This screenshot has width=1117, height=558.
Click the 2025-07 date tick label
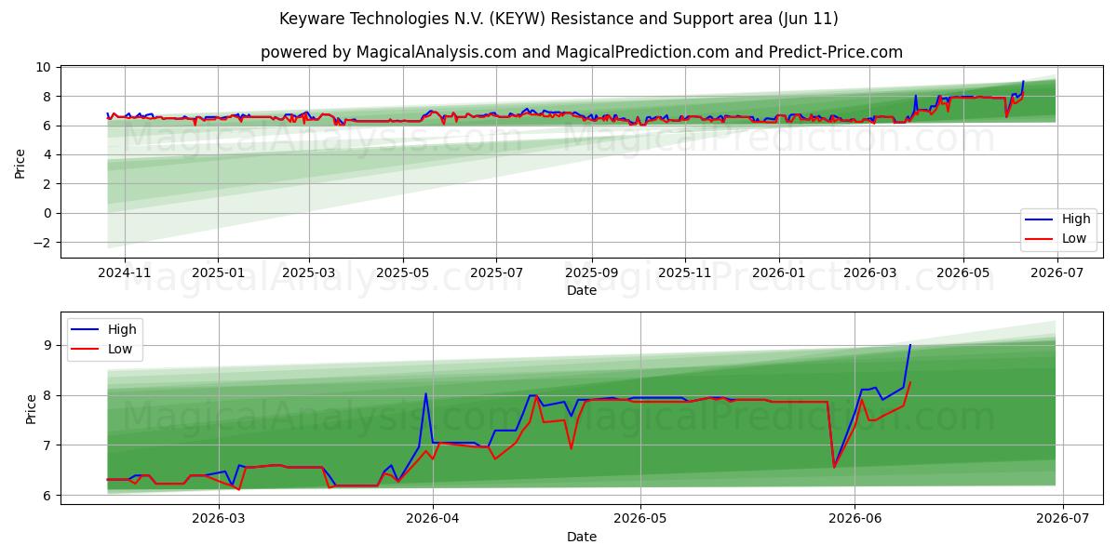[495, 273]
